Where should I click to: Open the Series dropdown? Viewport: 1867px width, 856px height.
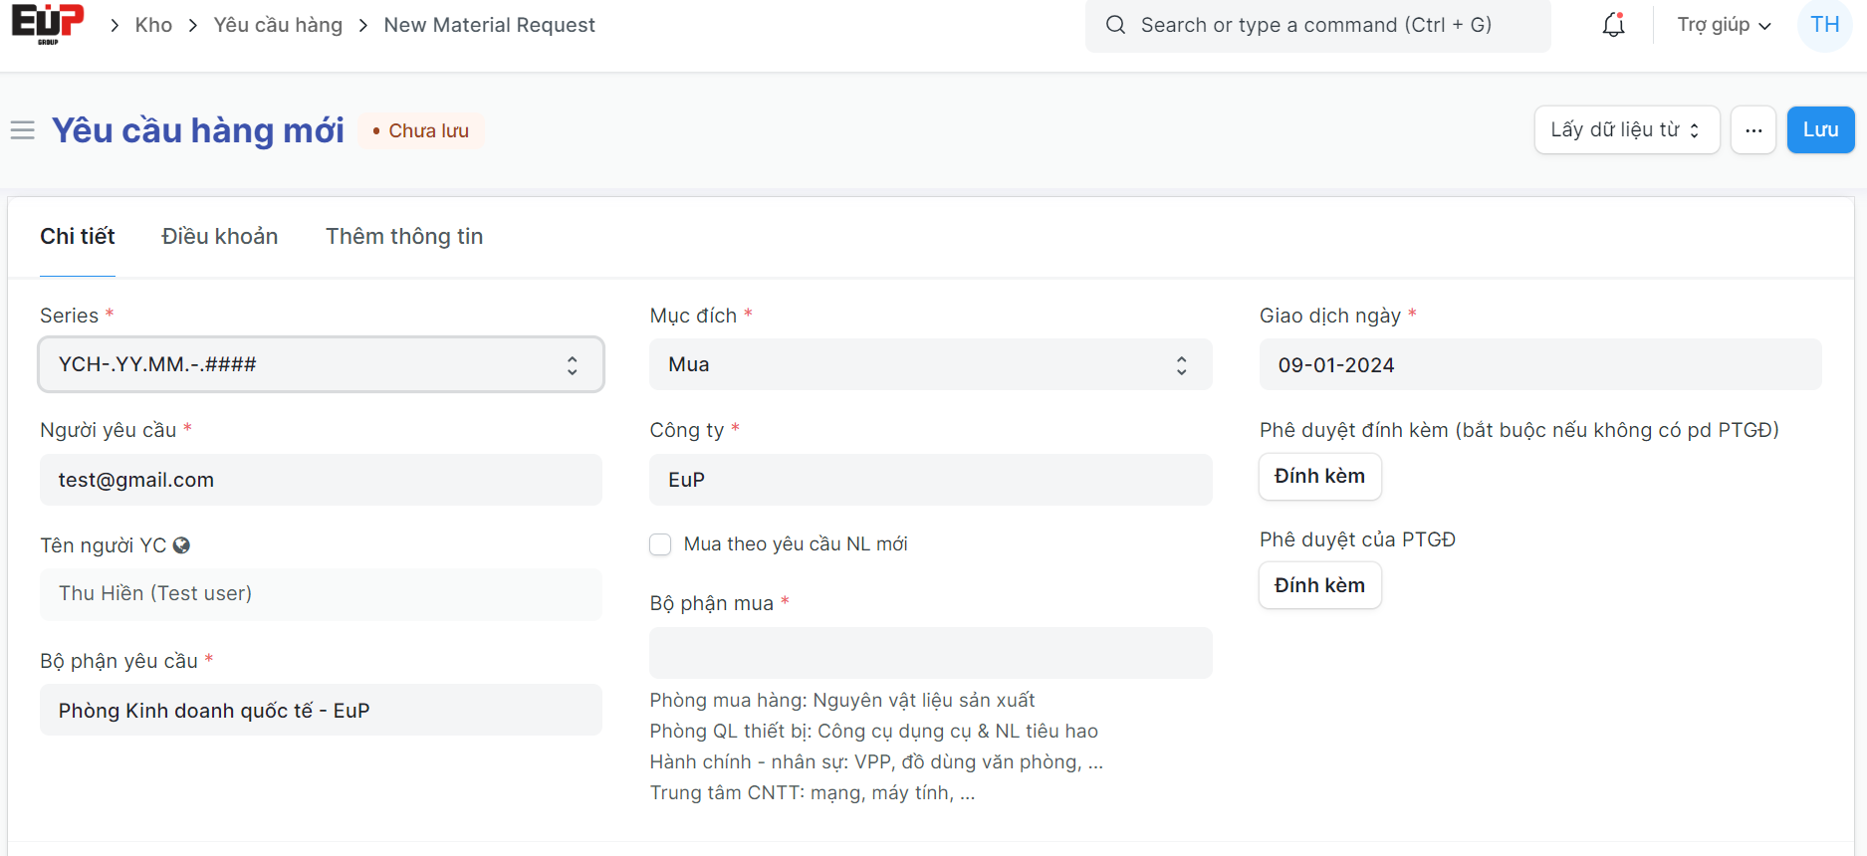coord(321,364)
